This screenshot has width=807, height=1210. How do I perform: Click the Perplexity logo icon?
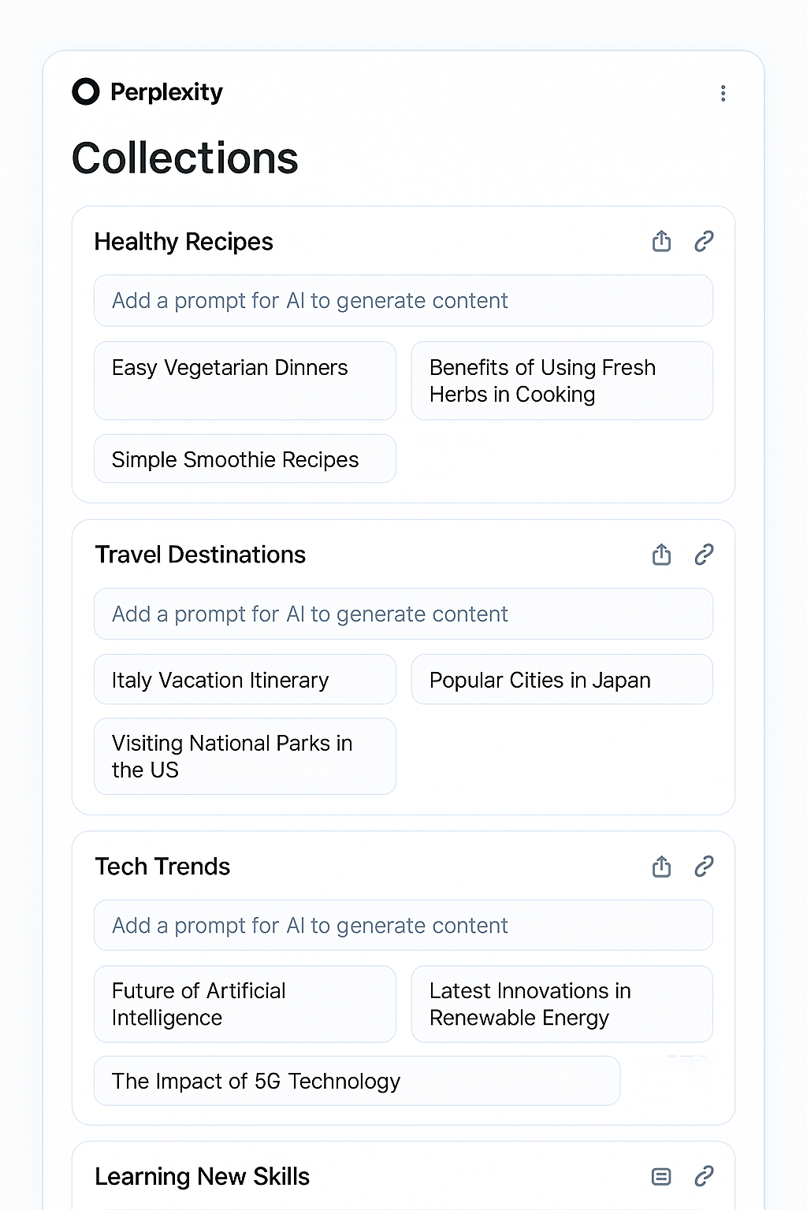86,92
